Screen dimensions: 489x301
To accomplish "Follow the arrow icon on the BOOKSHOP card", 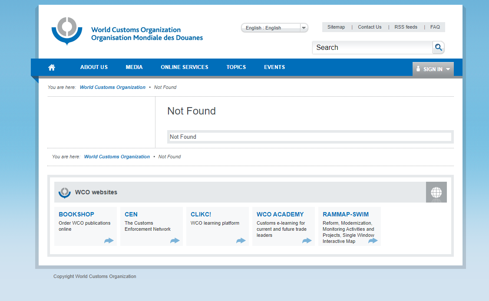I will pyautogui.click(x=109, y=241).
